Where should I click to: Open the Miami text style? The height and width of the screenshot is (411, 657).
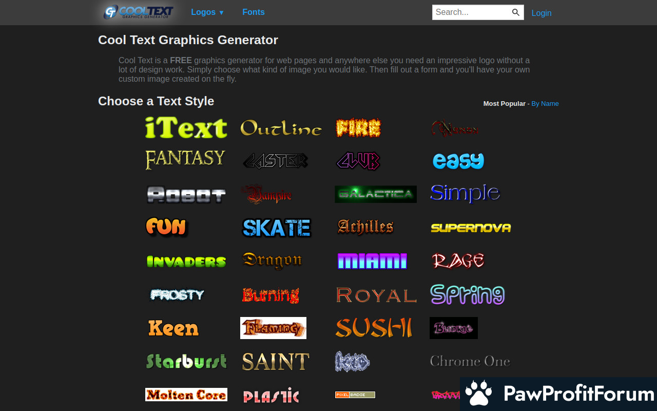point(372,261)
